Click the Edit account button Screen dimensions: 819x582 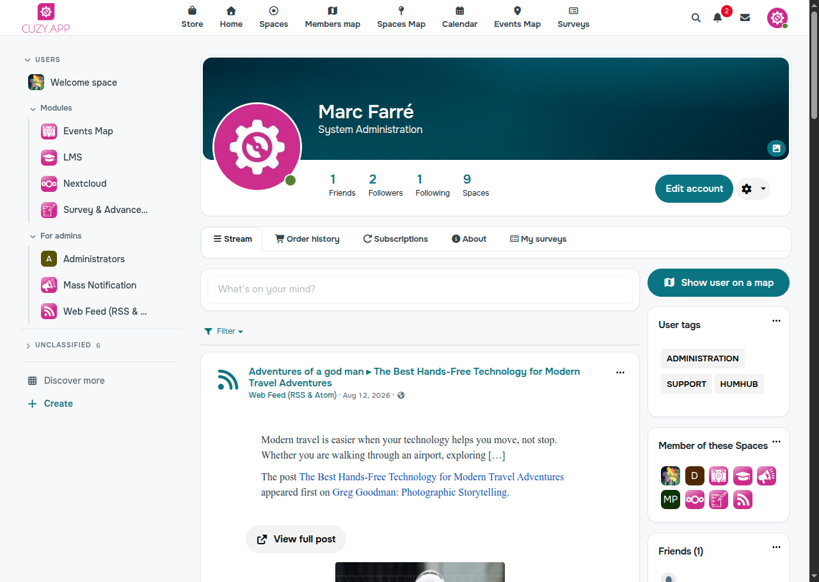click(694, 189)
